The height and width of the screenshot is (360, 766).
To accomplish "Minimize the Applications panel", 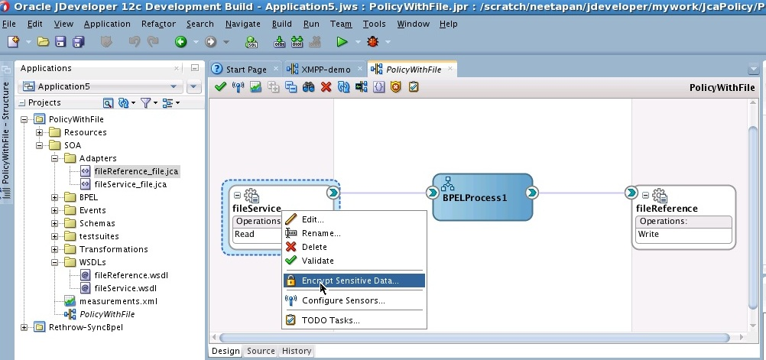I will [x=195, y=68].
